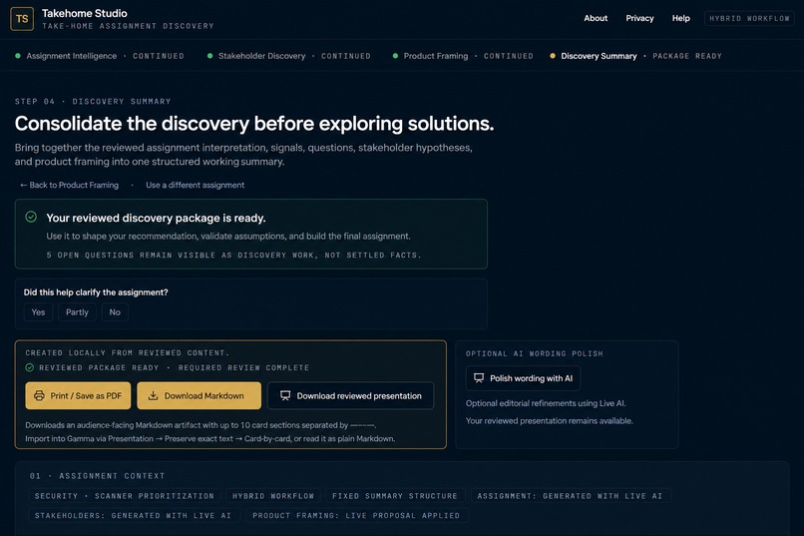Click the Import into Gamma via Presentation note
804x536 pixels.
210,438
